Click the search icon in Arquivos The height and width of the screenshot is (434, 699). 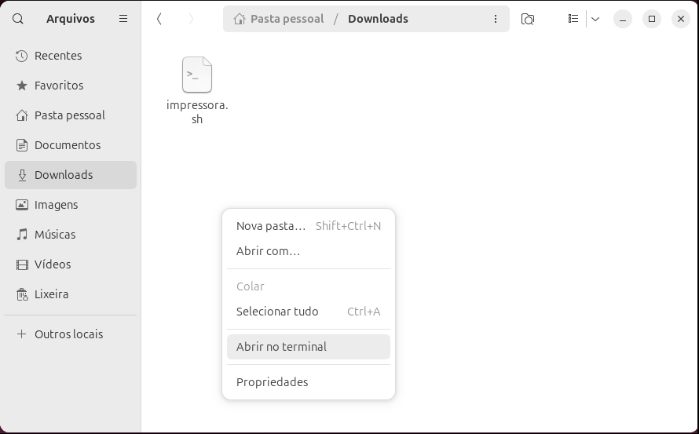(18, 19)
